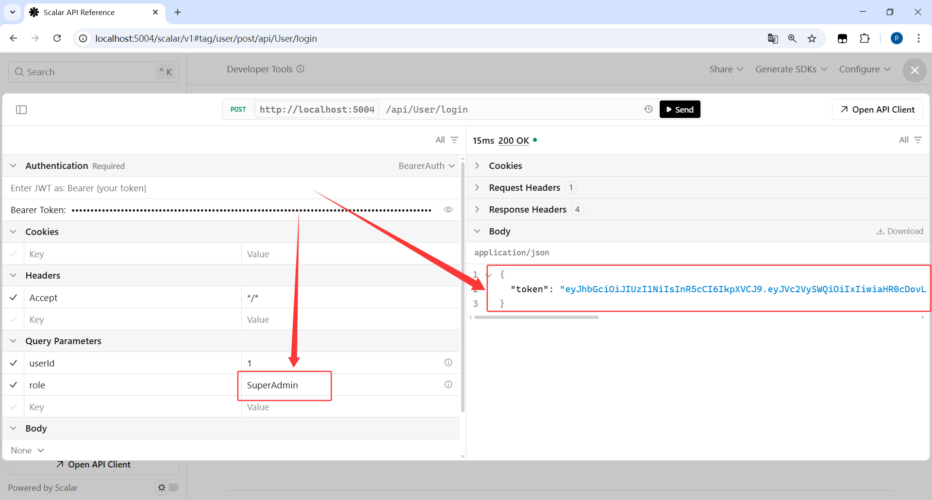The height and width of the screenshot is (500, 932).
Task: Close the API client overlay
Action: point(915,70)
